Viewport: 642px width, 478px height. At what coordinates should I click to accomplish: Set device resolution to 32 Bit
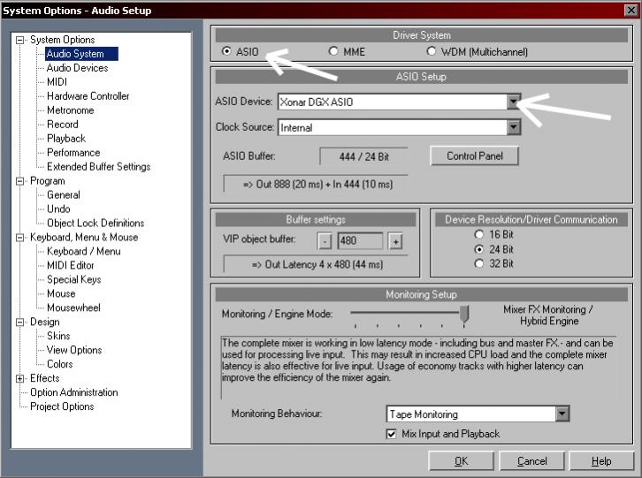[x=480, y=262]
